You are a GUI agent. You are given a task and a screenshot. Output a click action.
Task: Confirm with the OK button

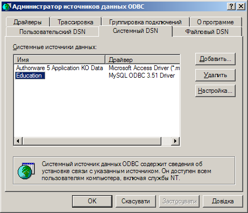point(92,201)
